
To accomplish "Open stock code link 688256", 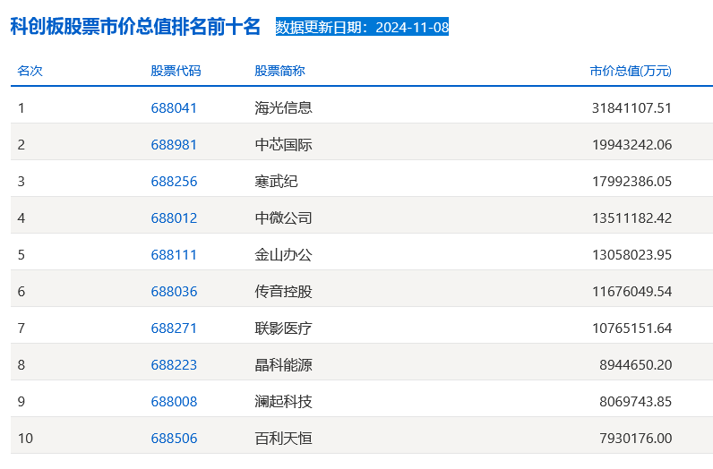I will click(x=174, y=182).
